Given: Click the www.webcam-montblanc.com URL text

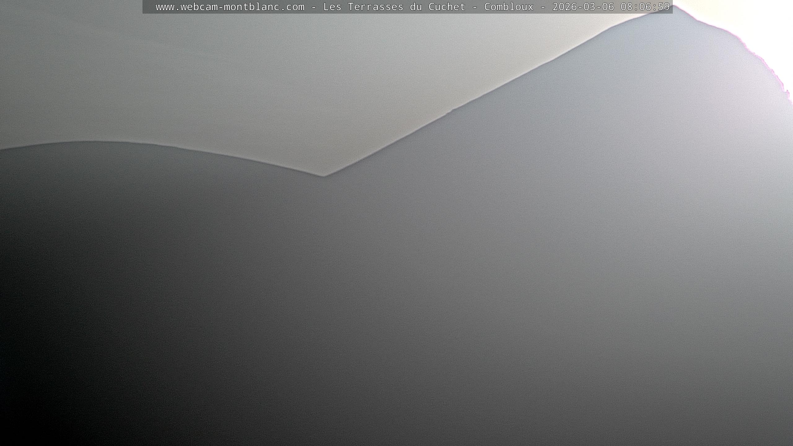Looking at the screenshot, I should (x=230, y=7).
